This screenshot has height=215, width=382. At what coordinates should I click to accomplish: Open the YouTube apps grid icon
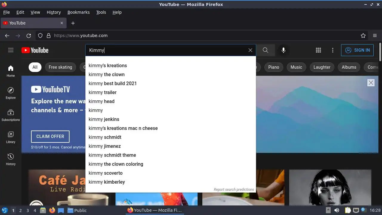[x=318, y=50]
